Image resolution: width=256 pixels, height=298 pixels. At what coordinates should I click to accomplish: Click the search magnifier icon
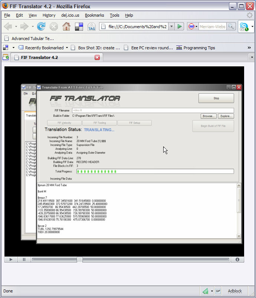click(231, 26)
